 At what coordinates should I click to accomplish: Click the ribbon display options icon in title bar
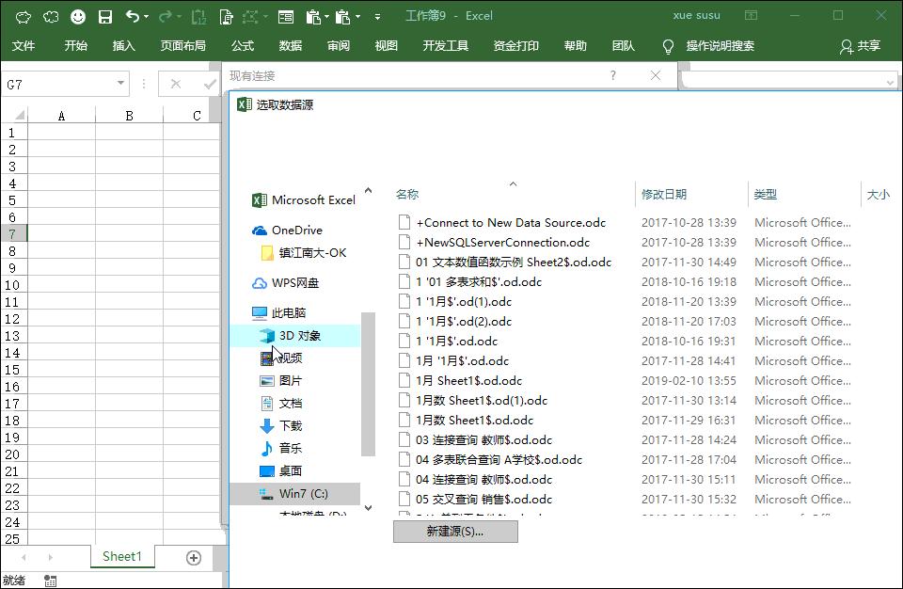(x=751, y=16)
